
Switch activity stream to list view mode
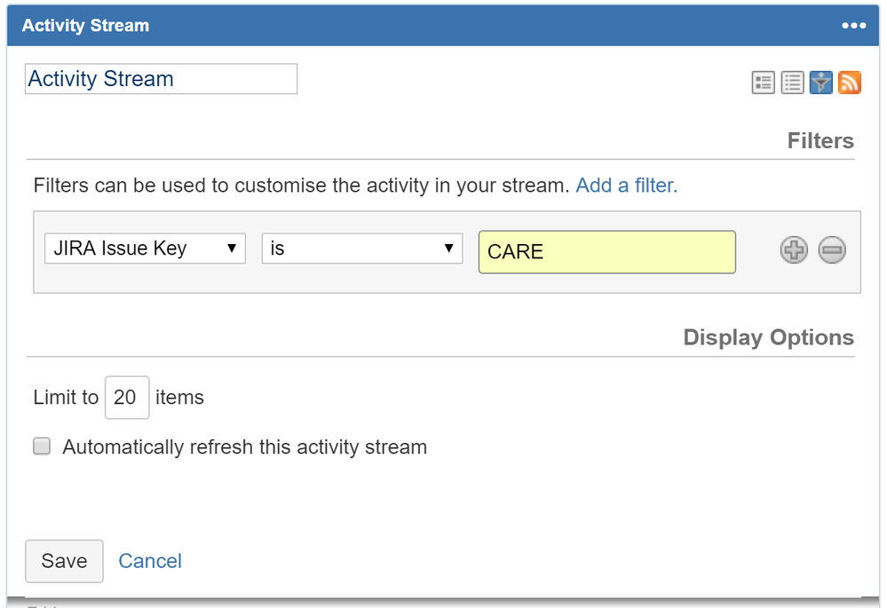792,83
